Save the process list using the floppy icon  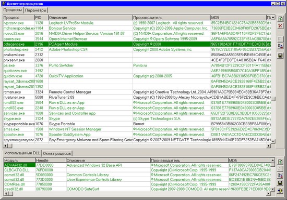pyautogui.click(x=280, y=56)
